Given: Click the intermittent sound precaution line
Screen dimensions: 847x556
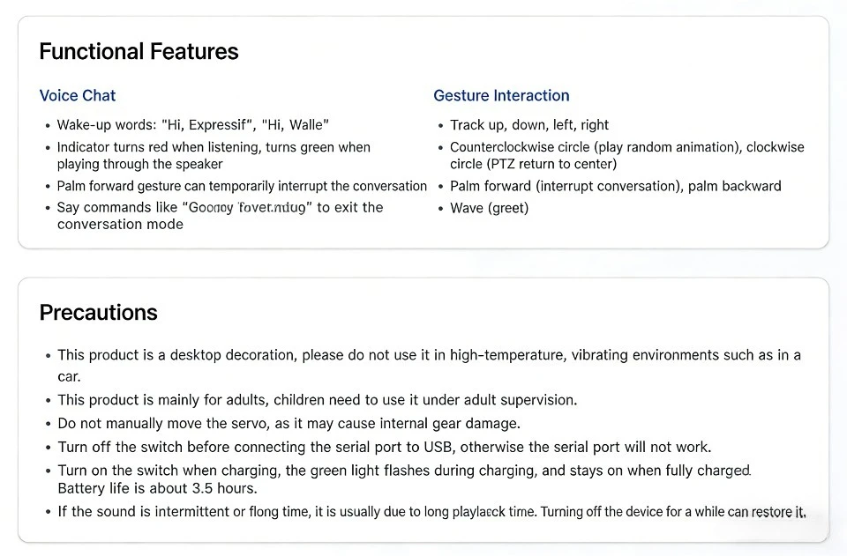Looking at the screenshot, I should (x=431, y=512).
